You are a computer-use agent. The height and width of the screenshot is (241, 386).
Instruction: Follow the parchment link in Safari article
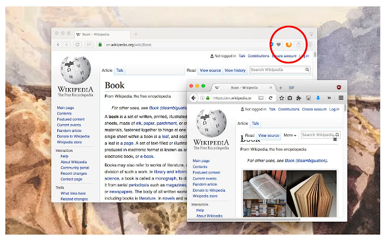(x=166, y=123)
